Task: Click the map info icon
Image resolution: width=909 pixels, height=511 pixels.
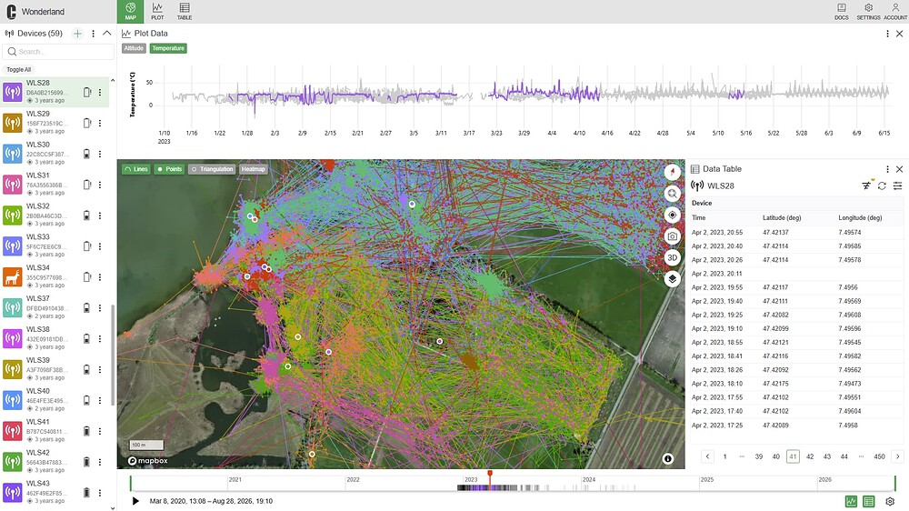Action: 668,459
